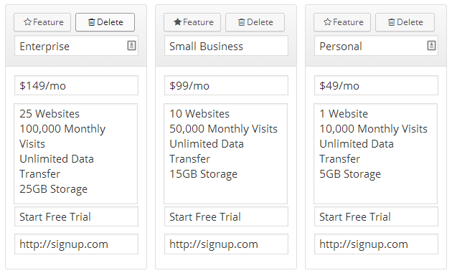Click '15GB Storage' in Small Business features
Screen dimensions: 452x273
point(204,174)
